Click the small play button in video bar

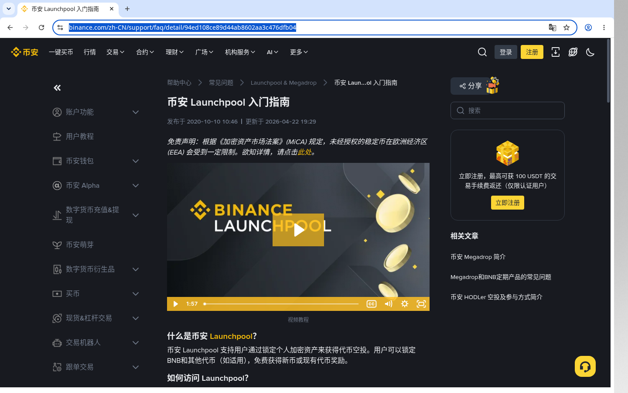click(175, 304)
